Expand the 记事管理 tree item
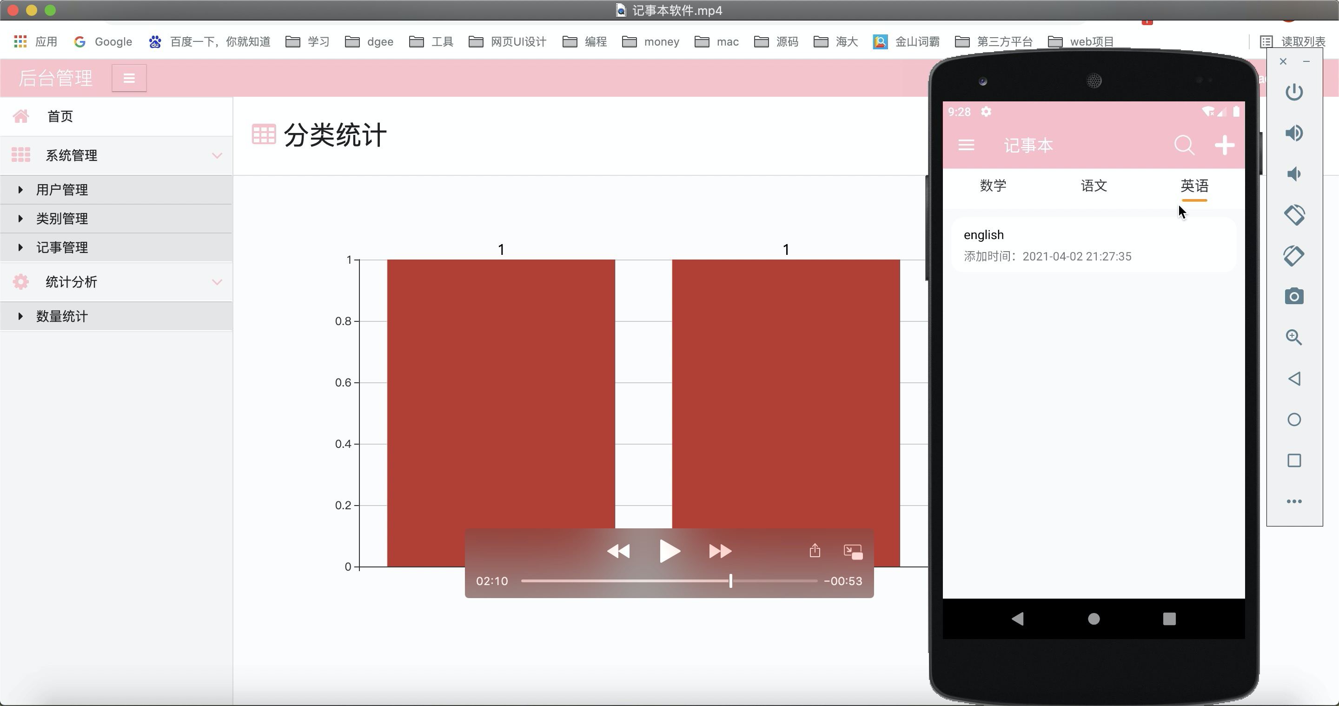 [x=116, y=247]
